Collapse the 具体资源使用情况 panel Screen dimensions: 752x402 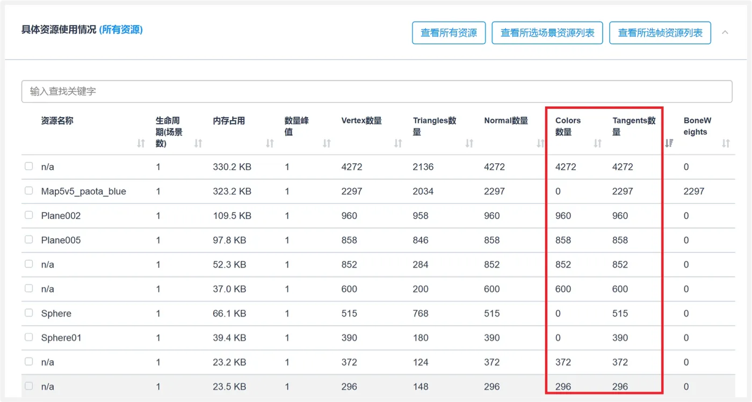click(725, 33)
